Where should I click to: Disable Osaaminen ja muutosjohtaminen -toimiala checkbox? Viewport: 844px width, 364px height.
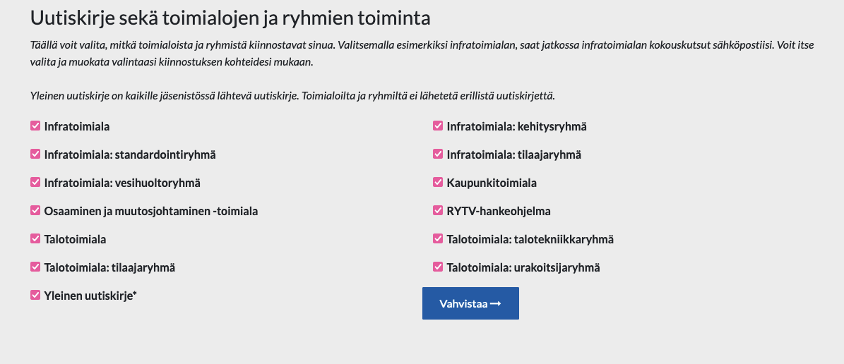35,211
